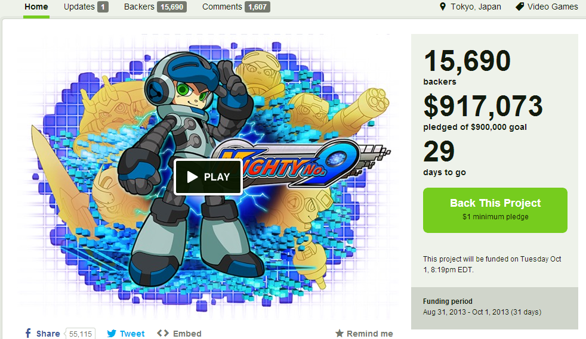Click the Facebook share count 55,115

(81, 334)
